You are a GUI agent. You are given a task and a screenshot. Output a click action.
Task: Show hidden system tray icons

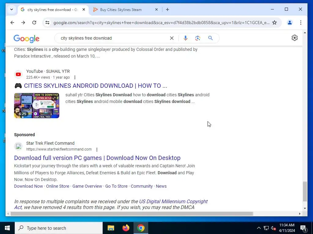click(x=259, y=228)
